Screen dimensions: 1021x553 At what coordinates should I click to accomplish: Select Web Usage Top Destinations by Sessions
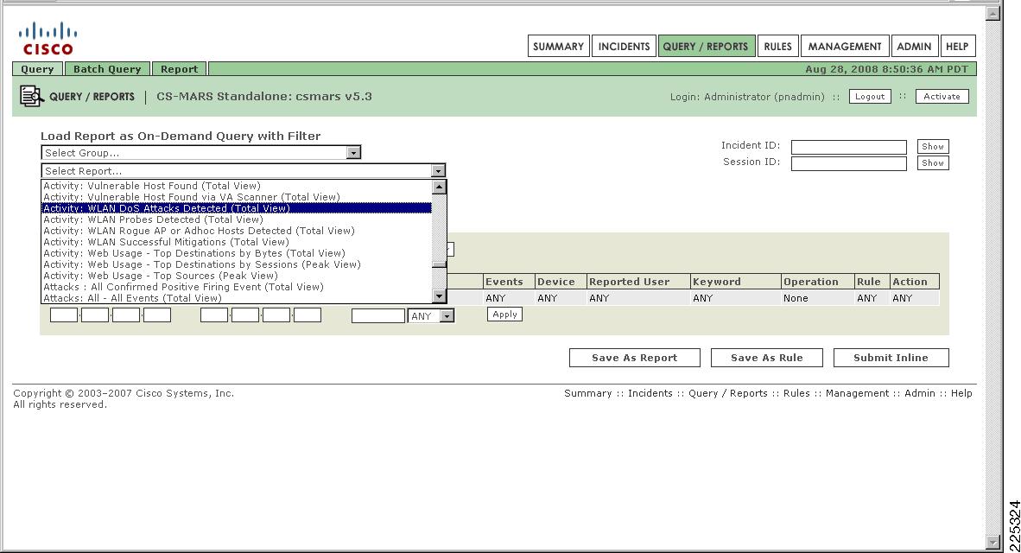pos(237,264)
